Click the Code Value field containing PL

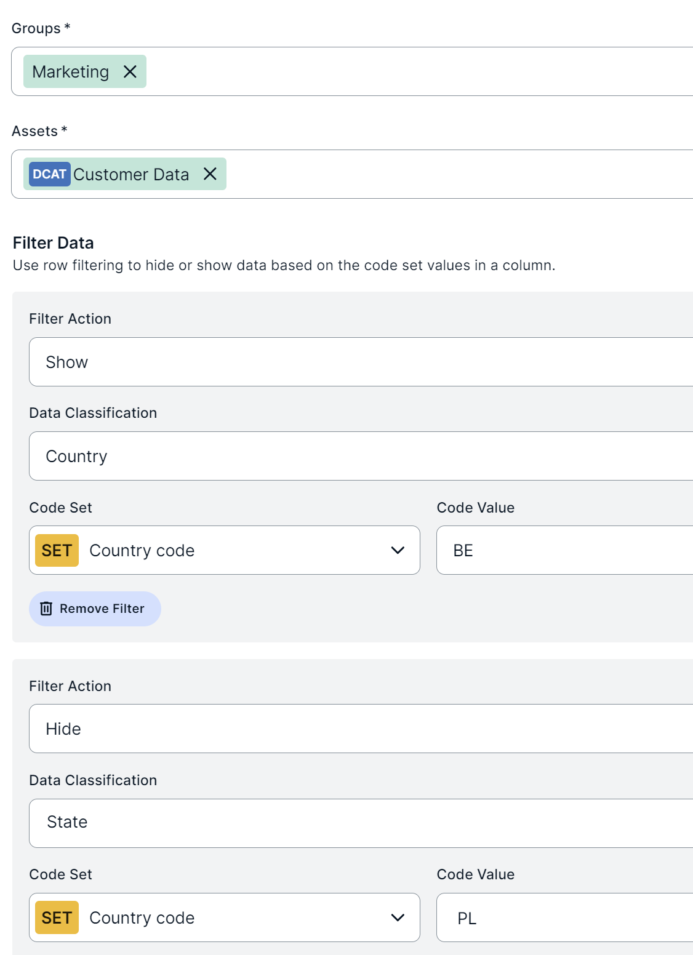[x=564, y=917]
